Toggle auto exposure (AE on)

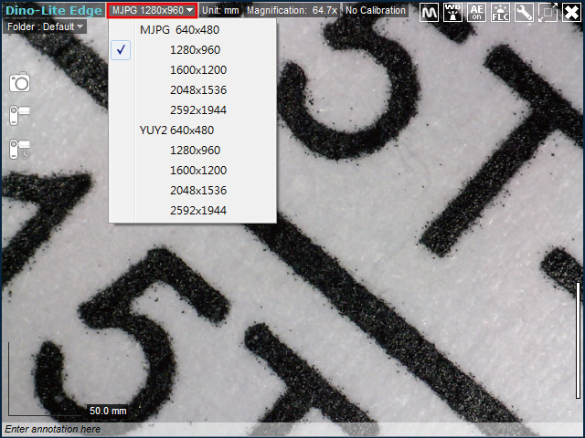476,12
